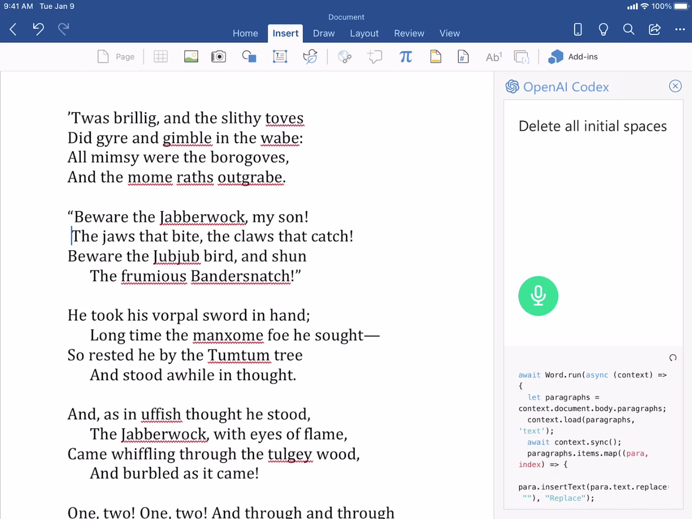Close the OpenAI Codex panel

[675, 86]
